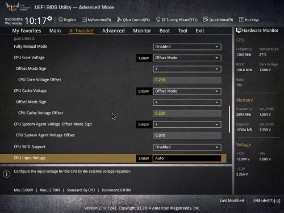Image resolution: width=284 pixels, height=213 pixels.
Task: Go to the Advanced tab
Action: 113,31
